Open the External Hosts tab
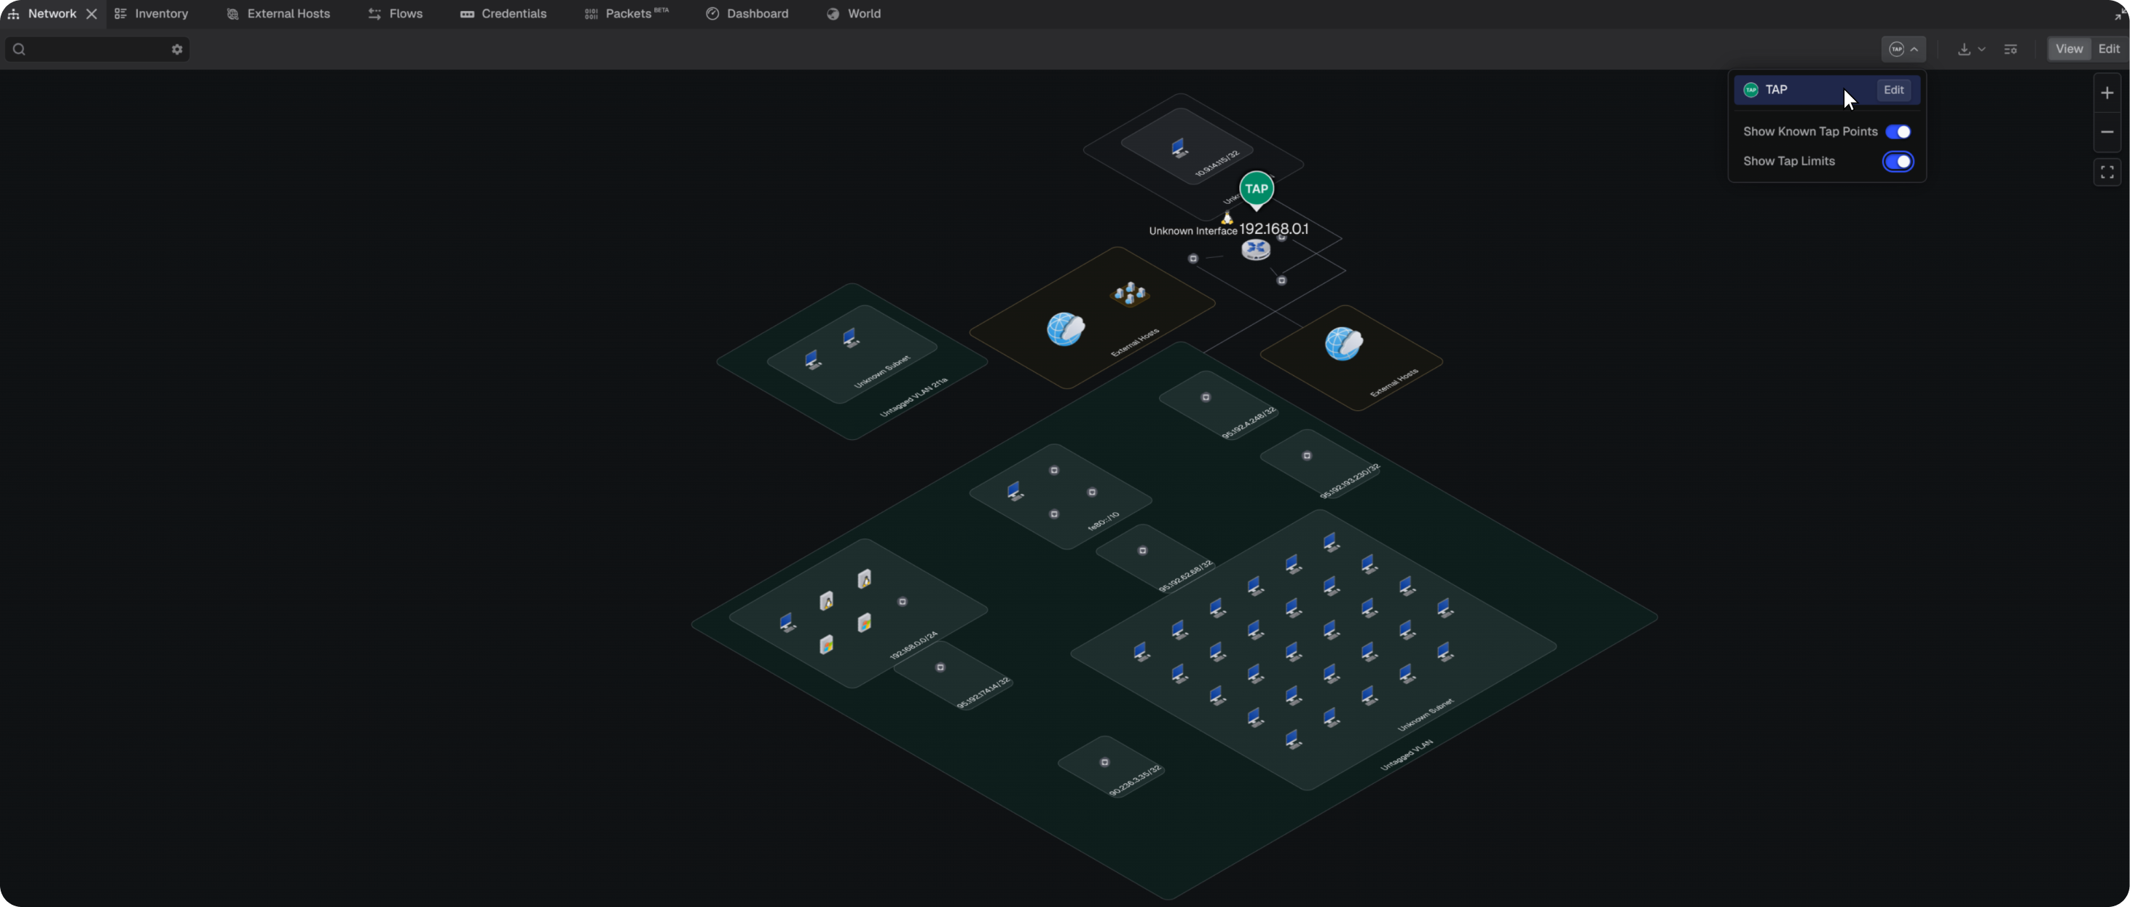This screenshot has height=907, width=2130. pyautogui.click(x=279, y=14)
